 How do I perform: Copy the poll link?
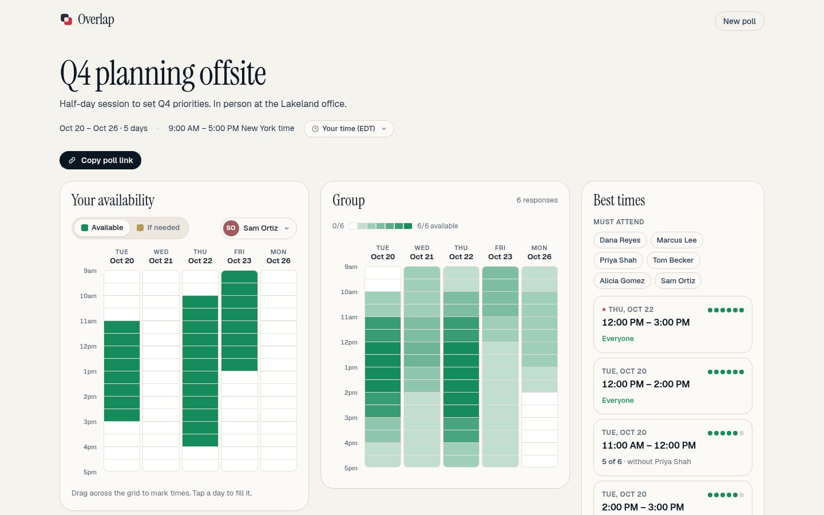tap(100, 160)
